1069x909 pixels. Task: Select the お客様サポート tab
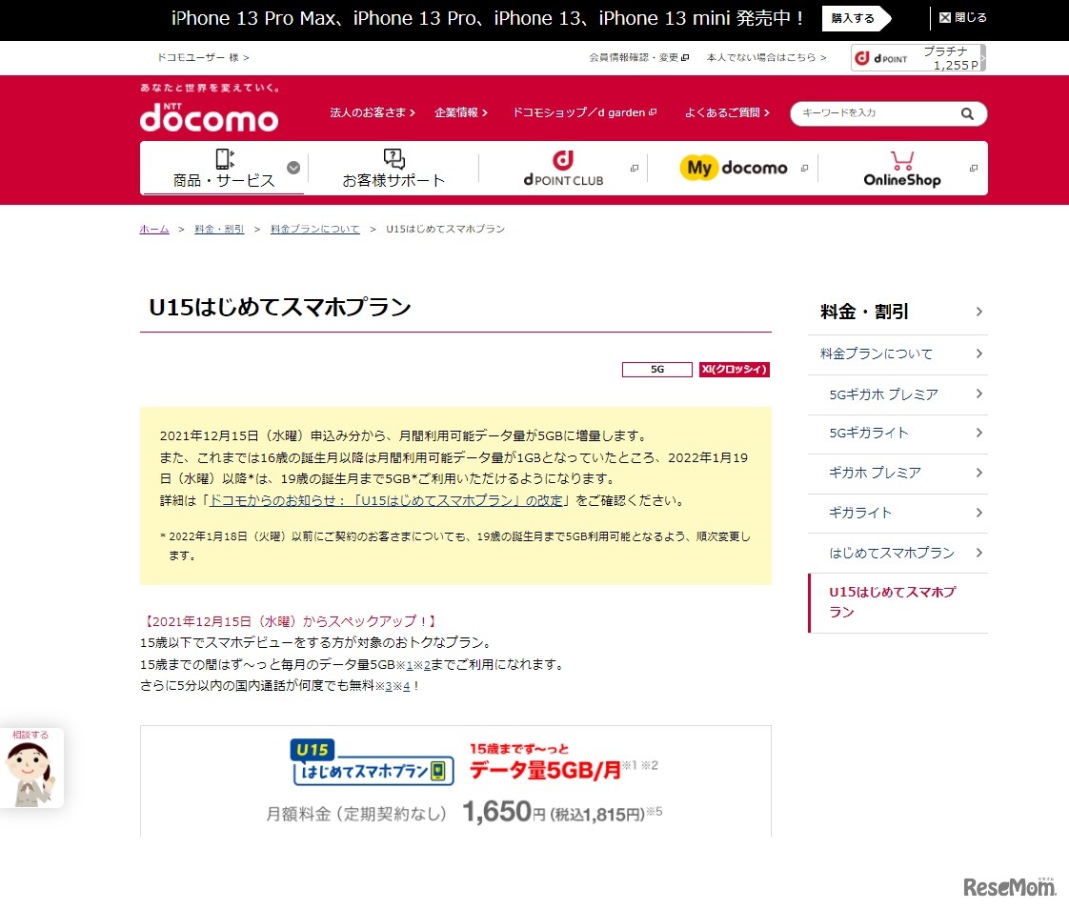(x=393, y=169)
